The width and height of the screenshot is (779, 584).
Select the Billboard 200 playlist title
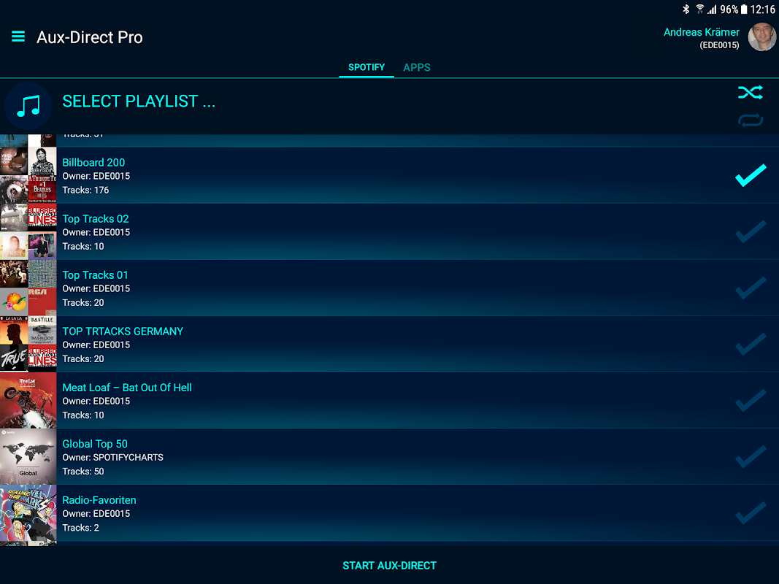(x=93, y=162)
